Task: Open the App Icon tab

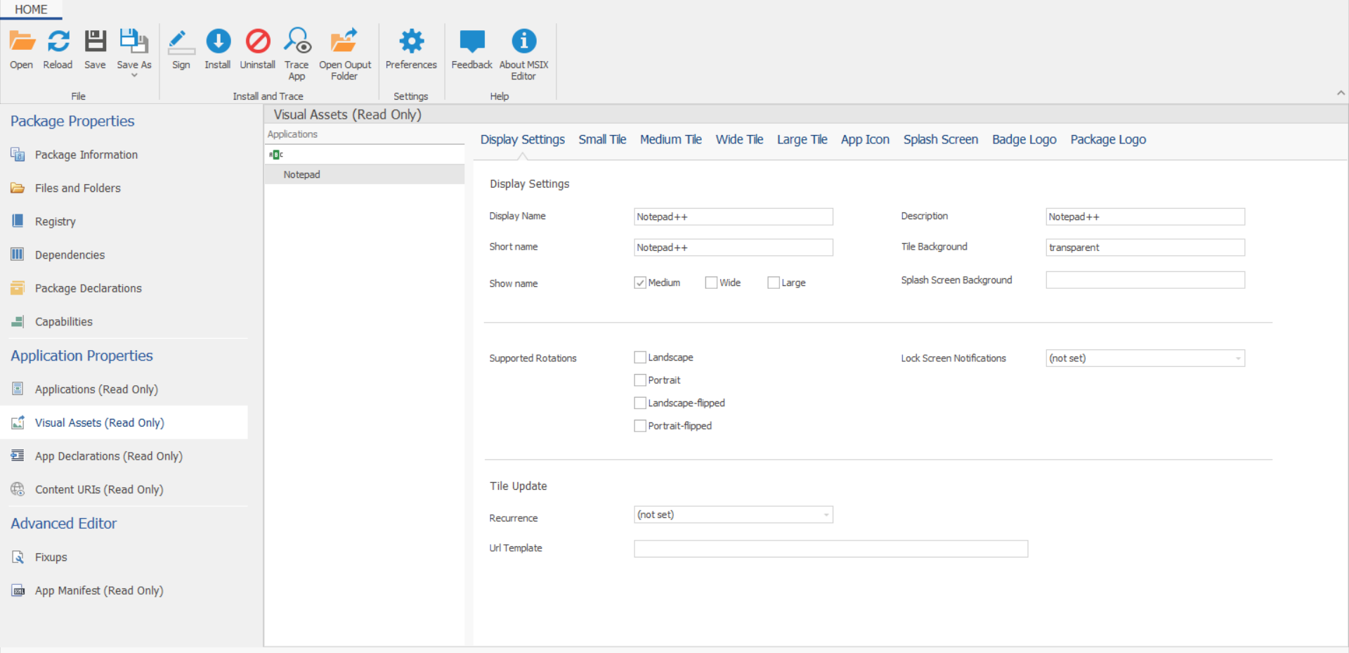Action: (865, 139)
